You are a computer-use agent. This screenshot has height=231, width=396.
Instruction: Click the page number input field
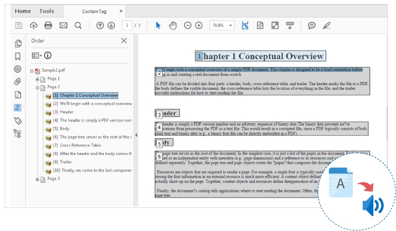[x=126, y=25]
